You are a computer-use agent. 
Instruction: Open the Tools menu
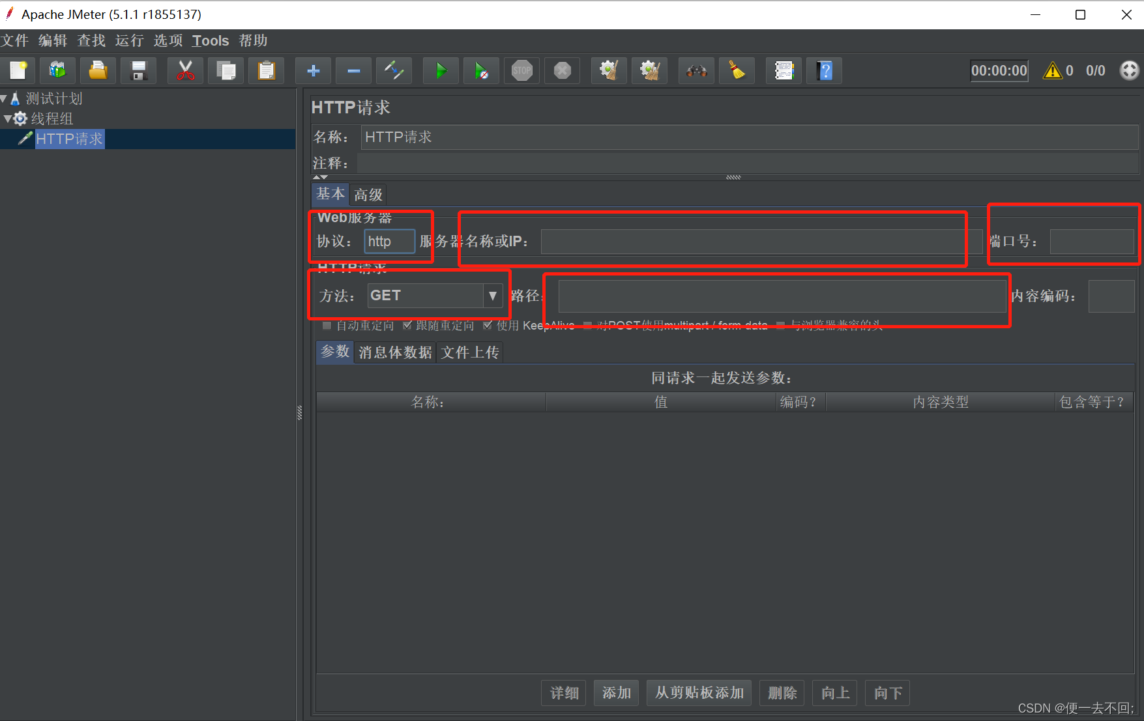click(x=211, y=40)
